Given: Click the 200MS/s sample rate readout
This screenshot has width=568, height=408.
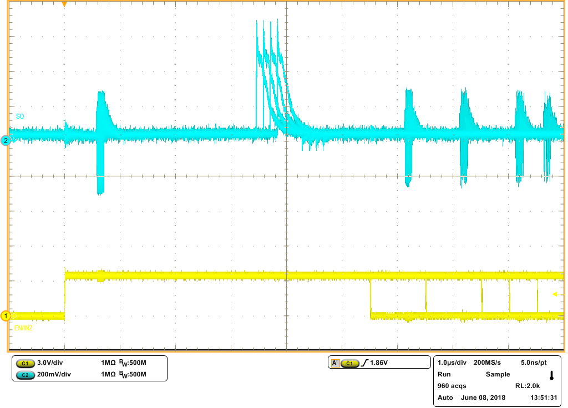Looking at the screenshot, I should pos(487,363).
